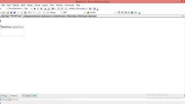Open the find box dropdown showing 'produc'
Image resolution: width=185 pixels, height=104 pixels.
[x=115, y=12]
